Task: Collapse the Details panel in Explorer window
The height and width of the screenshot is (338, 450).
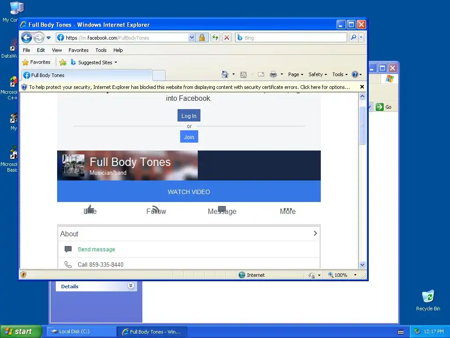Action: coord(131,286)
